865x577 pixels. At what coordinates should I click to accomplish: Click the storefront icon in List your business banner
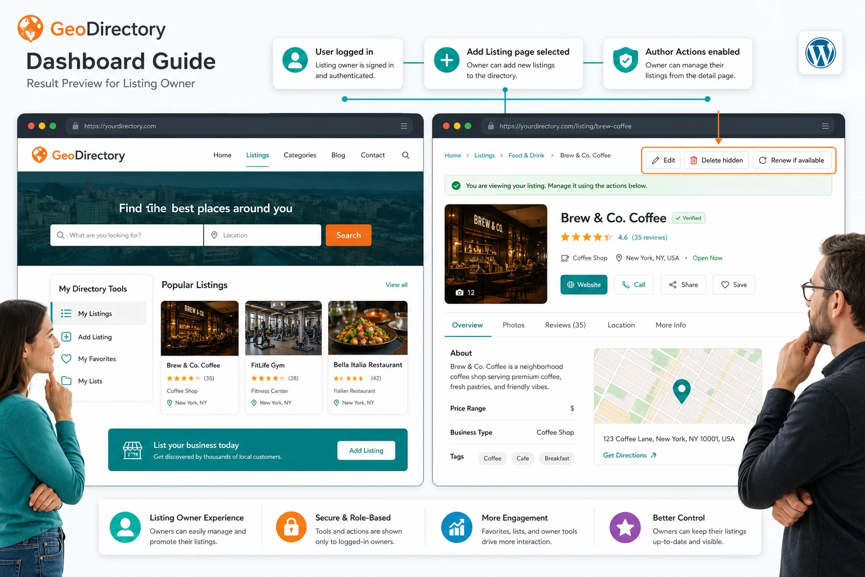[132, 450]
